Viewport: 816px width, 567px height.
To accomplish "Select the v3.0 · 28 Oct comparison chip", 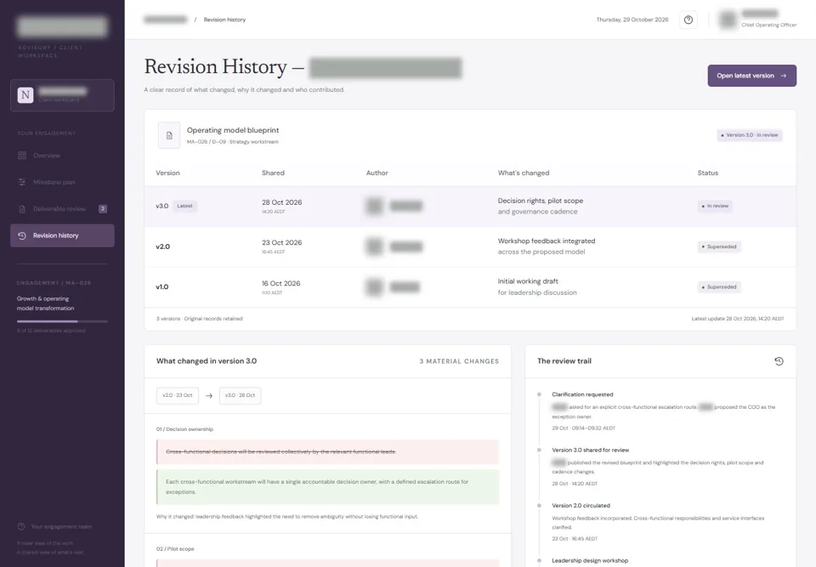I will pos(240,395).
